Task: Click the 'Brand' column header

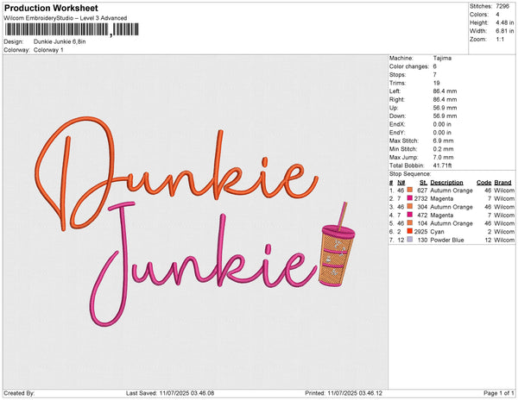Action: click(502, 183)
